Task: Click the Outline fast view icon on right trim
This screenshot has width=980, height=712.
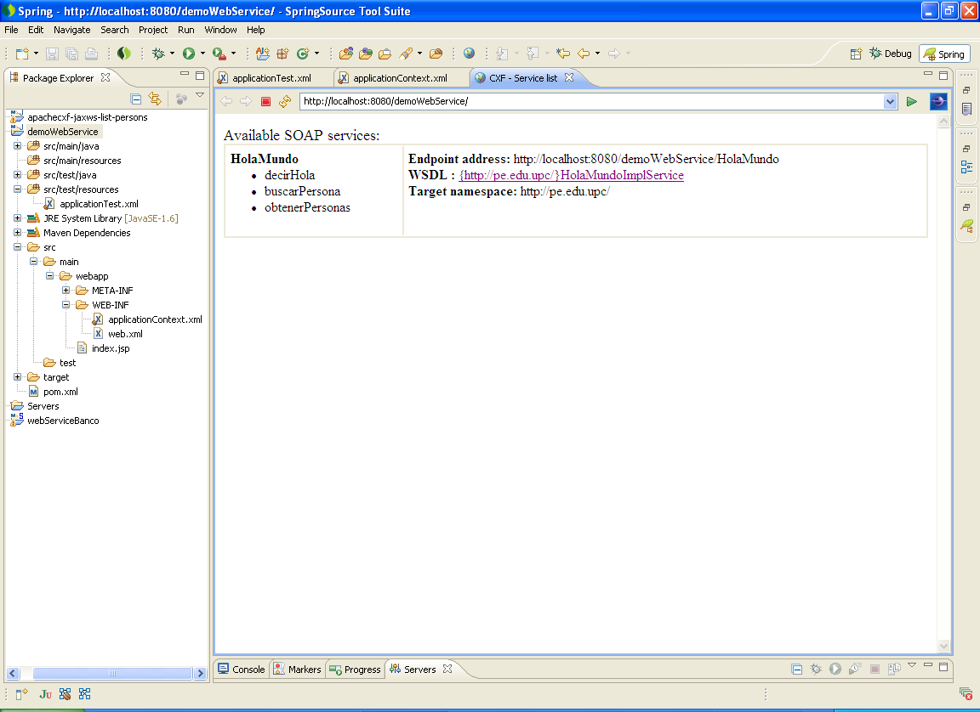Action: click(967, 167)
